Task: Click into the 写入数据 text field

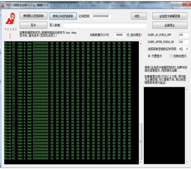Action: coord(105,25)
